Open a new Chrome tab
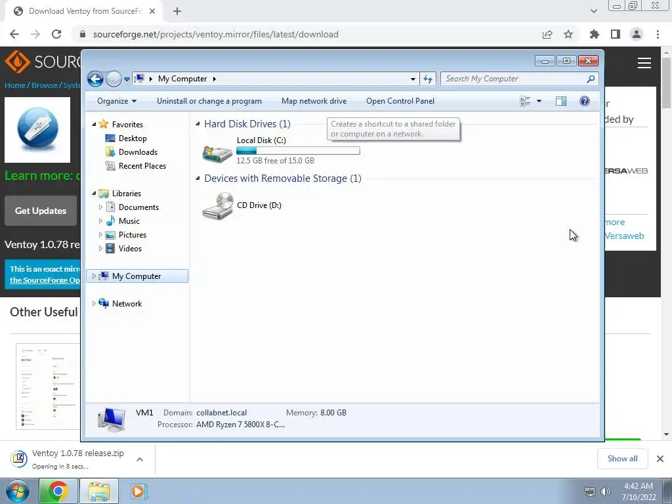 [x=177, y=11]
